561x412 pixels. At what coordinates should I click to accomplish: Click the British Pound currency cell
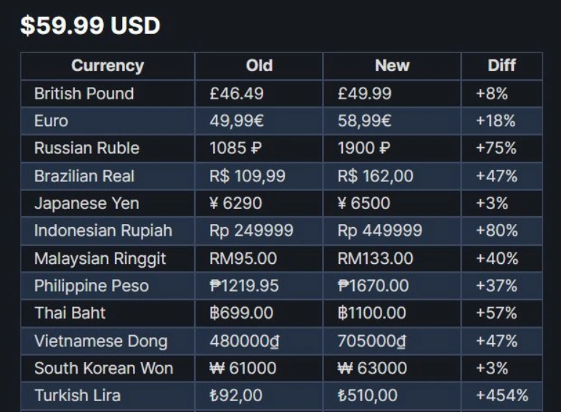point(84,94)
